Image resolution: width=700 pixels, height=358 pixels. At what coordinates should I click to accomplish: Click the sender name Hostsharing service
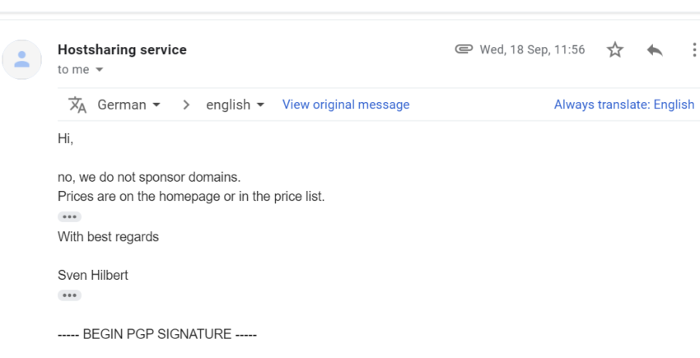(x=122, y=49)
